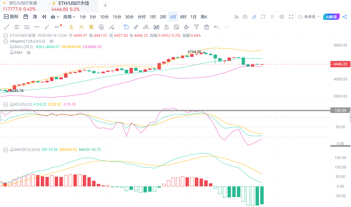Toggle the 大 overlay button
This screenshot has width=351, height=207.
(81, 27)
